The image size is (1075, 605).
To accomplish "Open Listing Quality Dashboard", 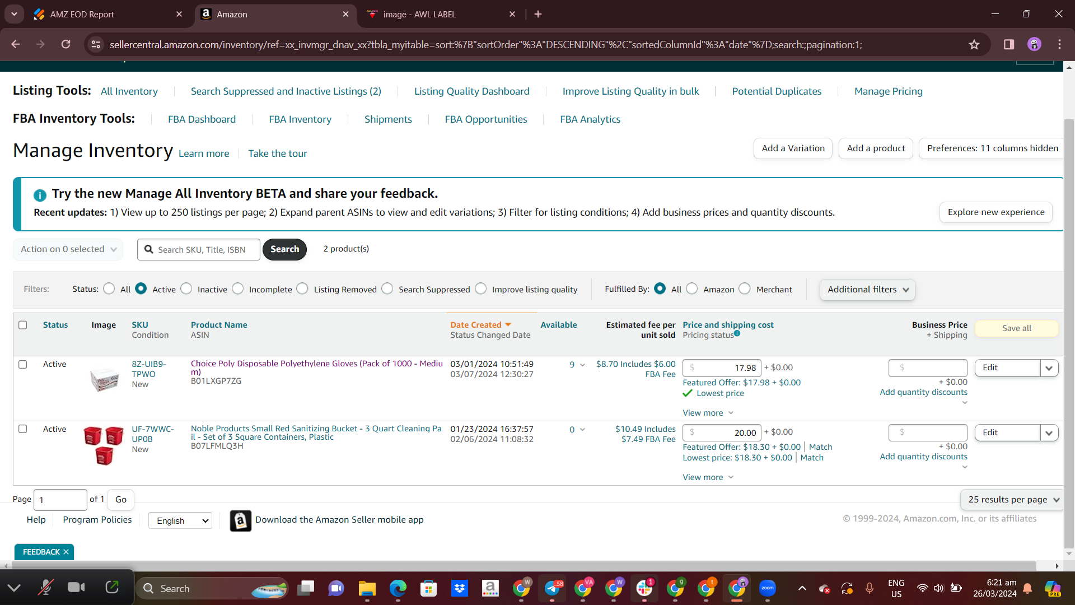I will click(471, 91).
